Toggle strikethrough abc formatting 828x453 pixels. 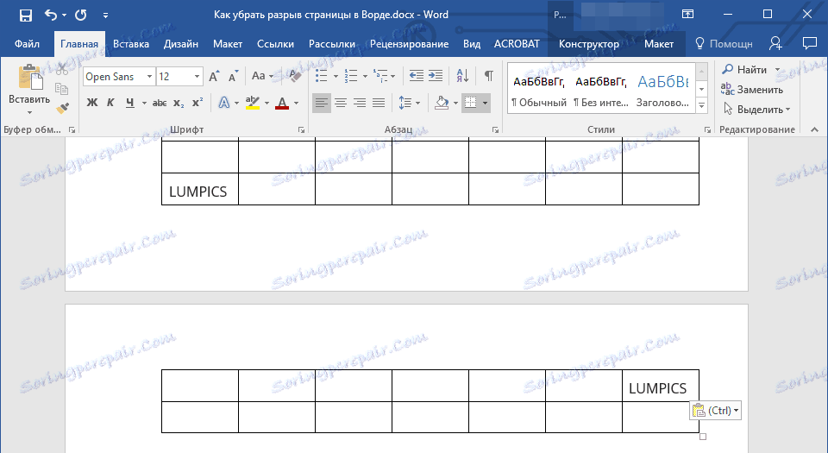tap(160, 103)
